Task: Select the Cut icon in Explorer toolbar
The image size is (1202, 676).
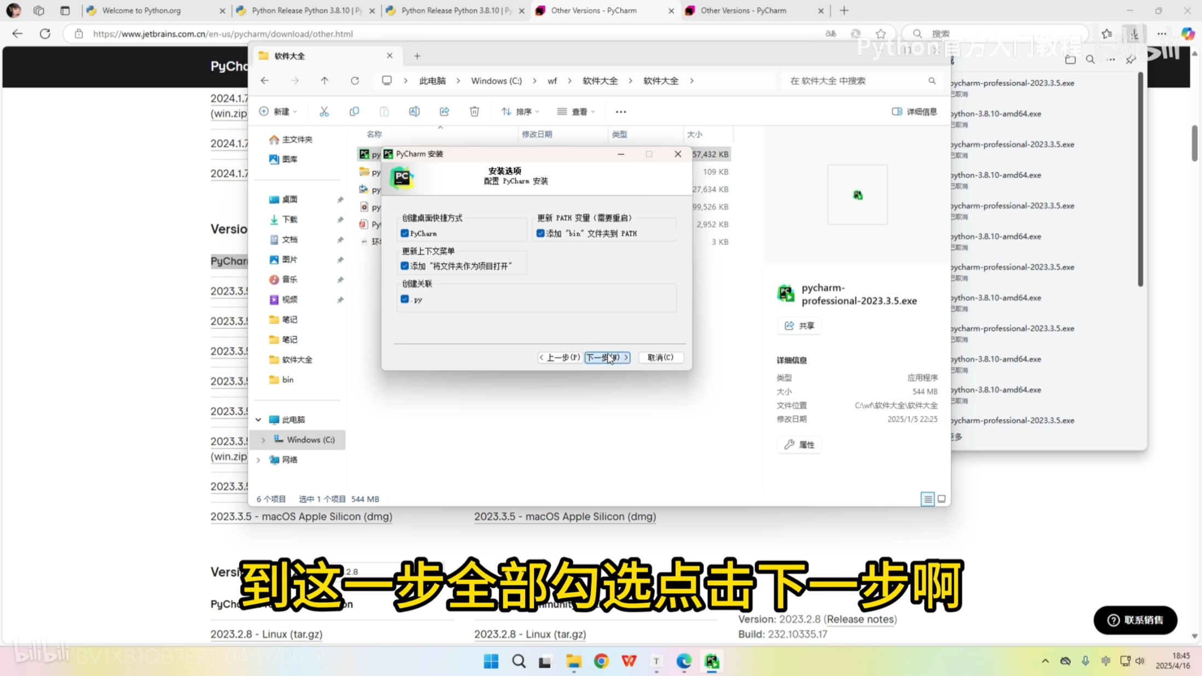Action: tap(324, 111)
